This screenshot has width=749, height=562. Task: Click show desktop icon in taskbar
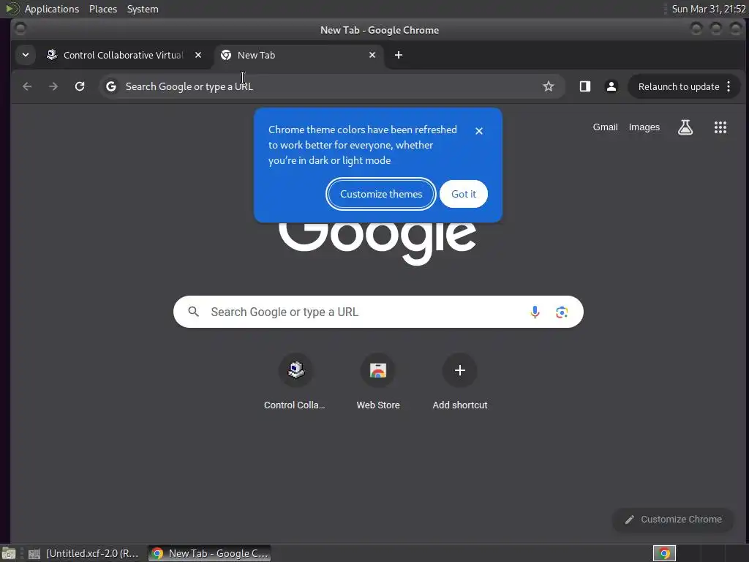point(9,553)
